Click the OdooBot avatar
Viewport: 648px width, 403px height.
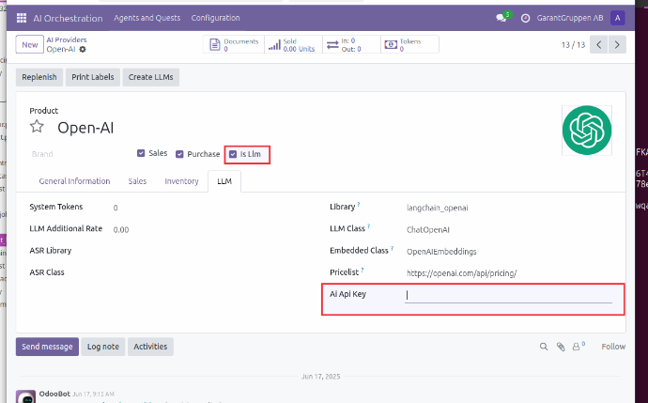25,396
